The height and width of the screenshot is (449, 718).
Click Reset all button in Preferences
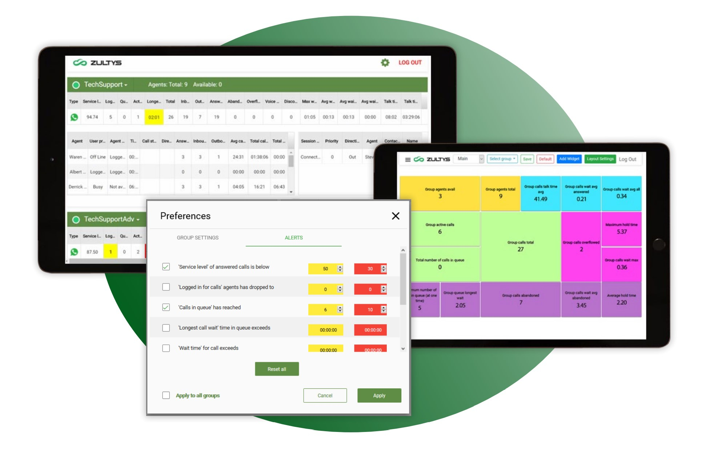click(x=277, y=369)
